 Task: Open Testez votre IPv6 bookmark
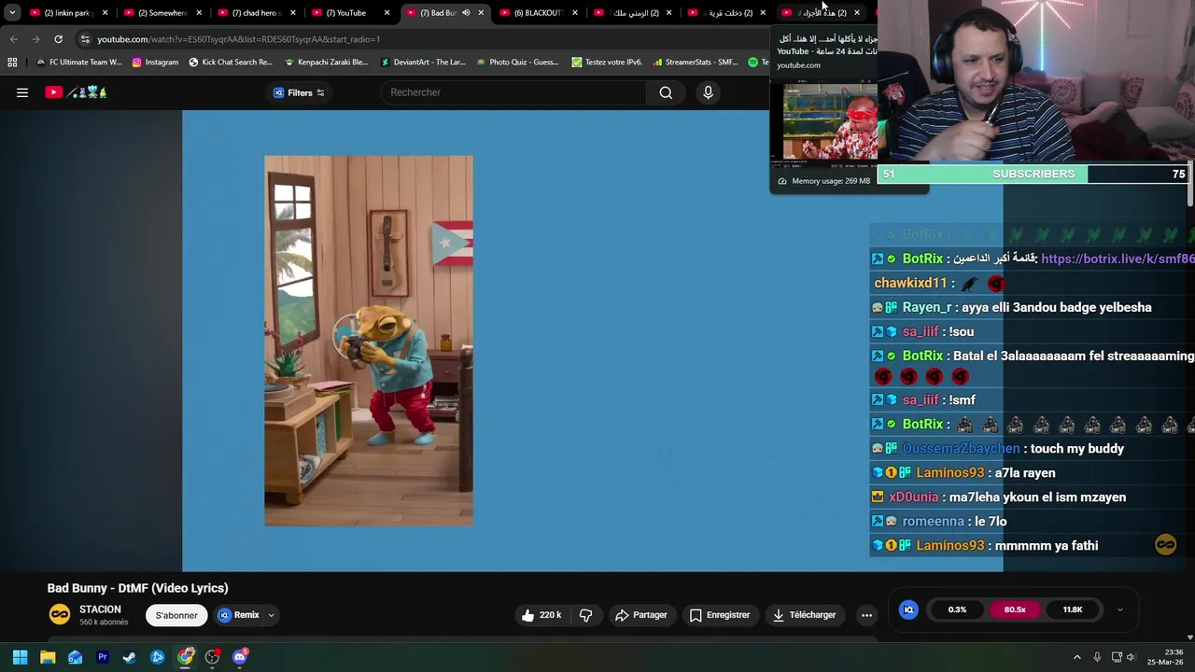point(607,63)
